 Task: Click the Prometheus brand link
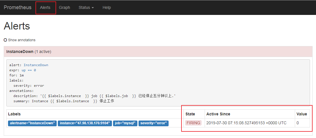[17, 7]
